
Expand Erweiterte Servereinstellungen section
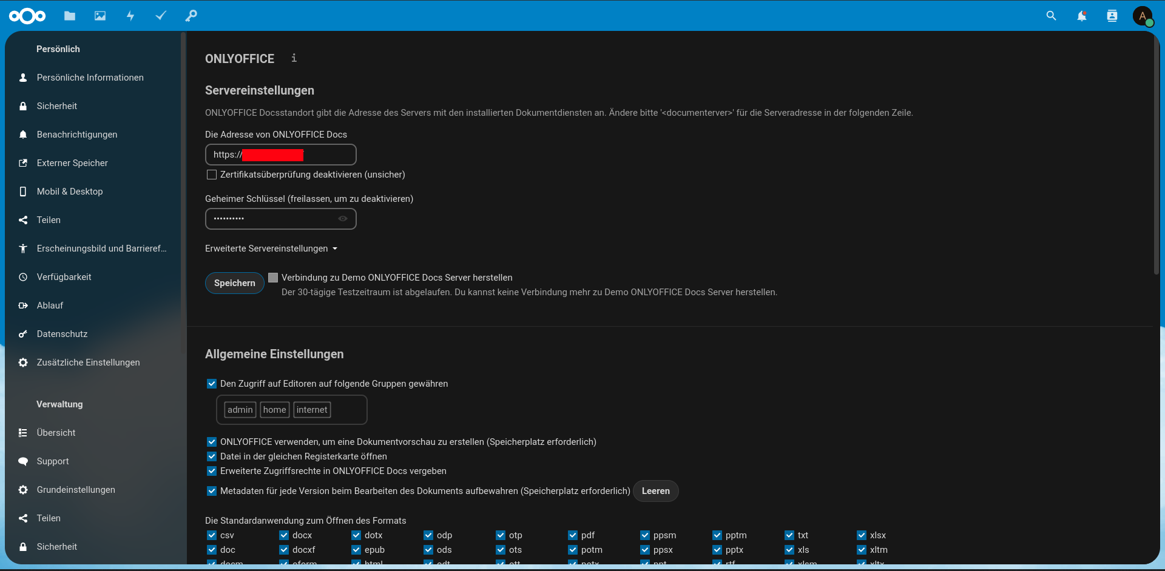(x=271, y=249)
